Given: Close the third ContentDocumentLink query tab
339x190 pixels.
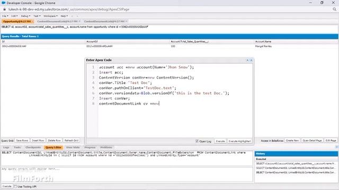Looking at the screenshot, I should coord(127,21).
